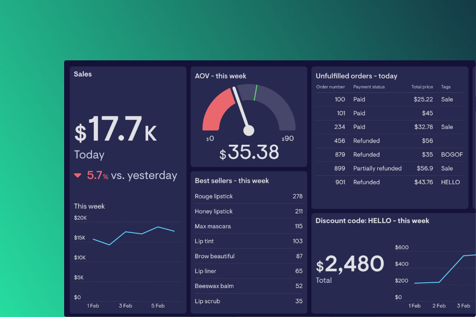476x317 pixels.
Task: Click the white pivot knob of the AOV gauge
Action: point(249,130)
